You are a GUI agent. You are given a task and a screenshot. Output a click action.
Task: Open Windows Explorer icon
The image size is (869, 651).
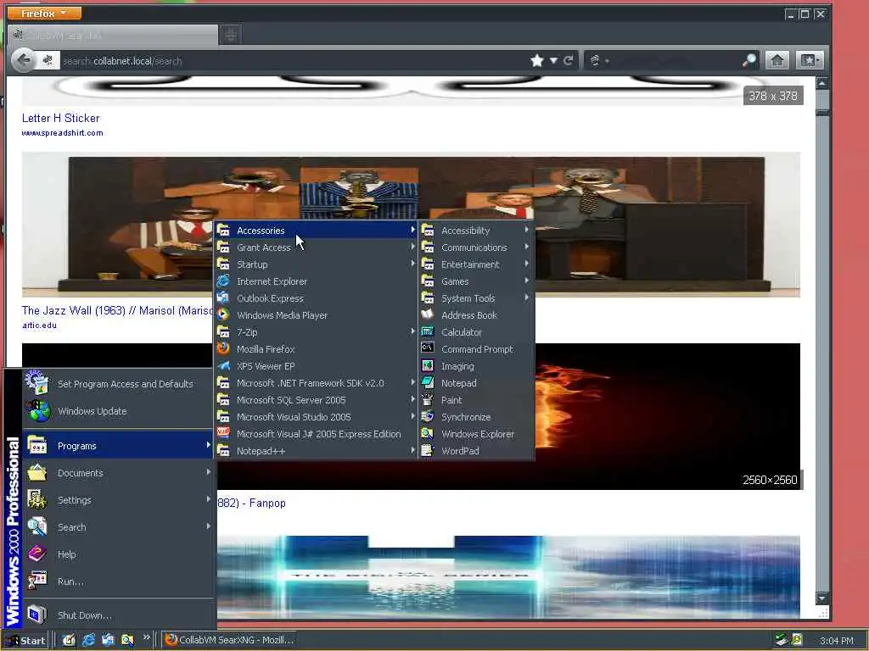[428, 433]
